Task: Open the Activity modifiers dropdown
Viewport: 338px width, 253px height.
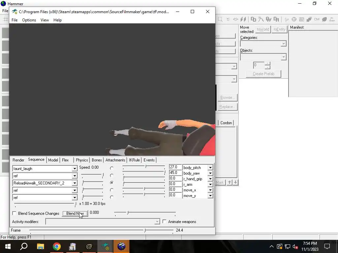Action: click(157, 222)
